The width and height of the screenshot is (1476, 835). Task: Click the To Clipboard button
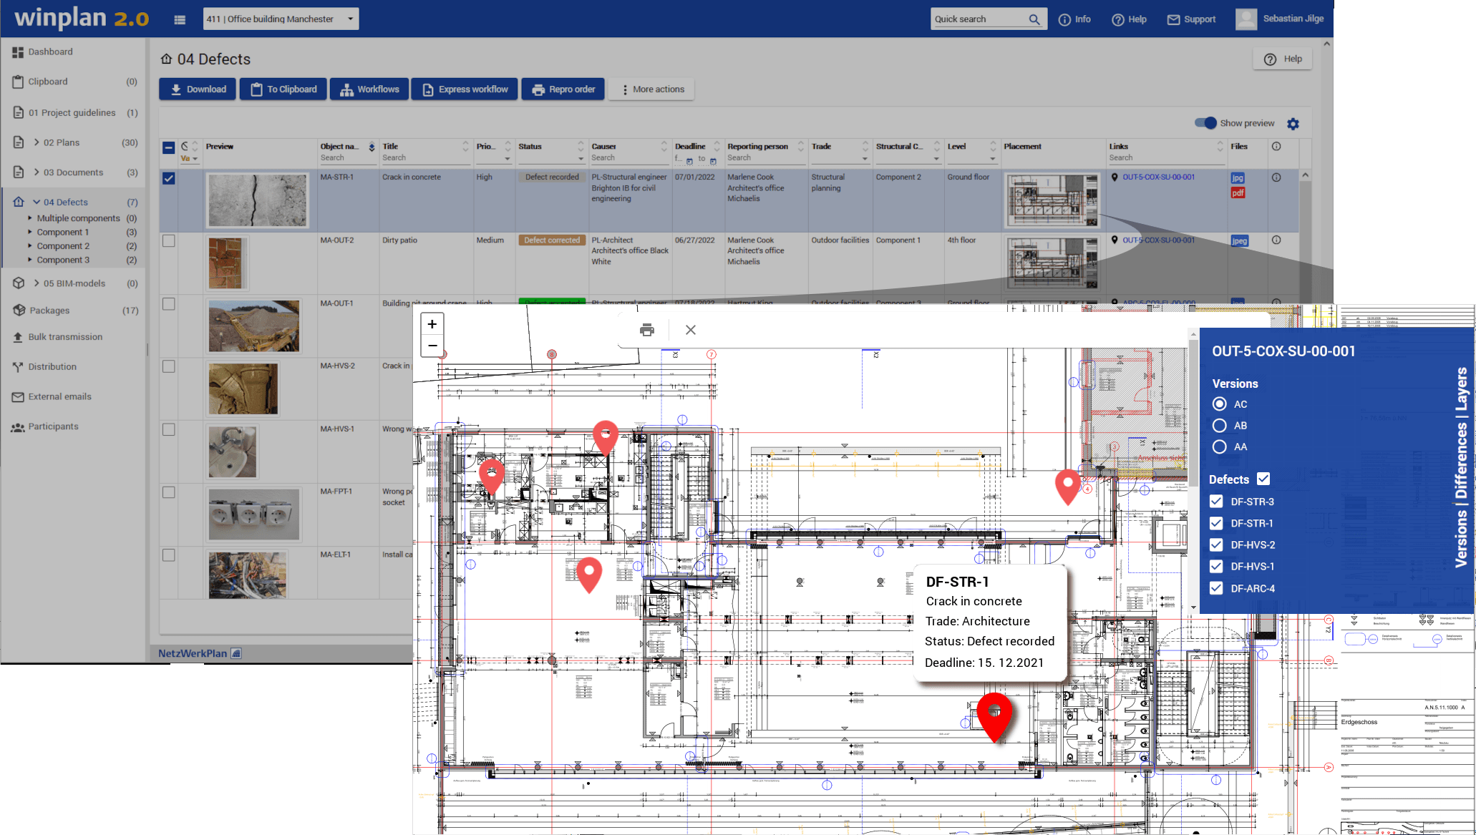283,89
